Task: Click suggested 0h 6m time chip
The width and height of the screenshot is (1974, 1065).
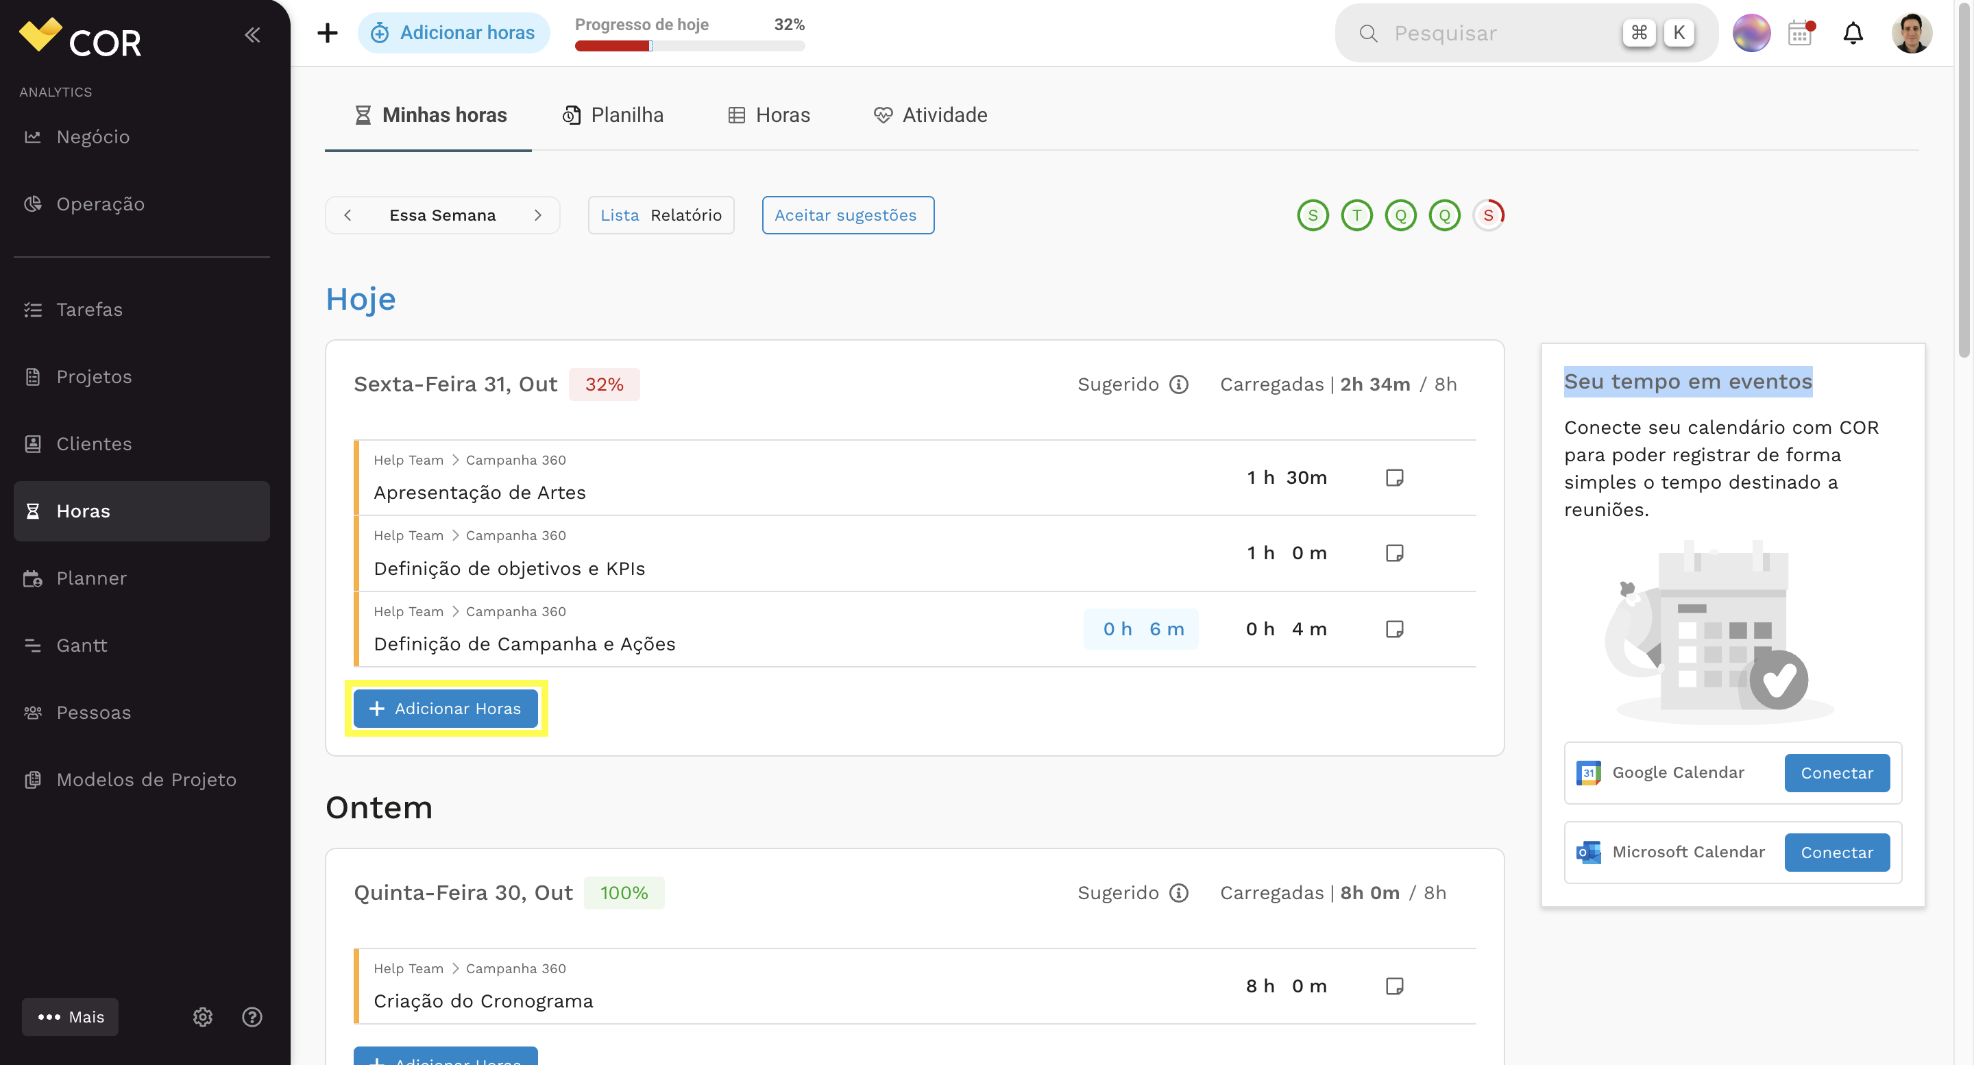Action: coord(1141,629)
